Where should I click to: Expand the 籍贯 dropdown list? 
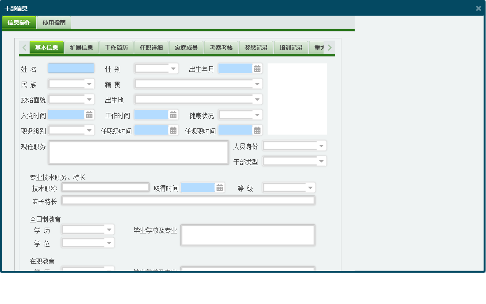(x=257, y=83)
